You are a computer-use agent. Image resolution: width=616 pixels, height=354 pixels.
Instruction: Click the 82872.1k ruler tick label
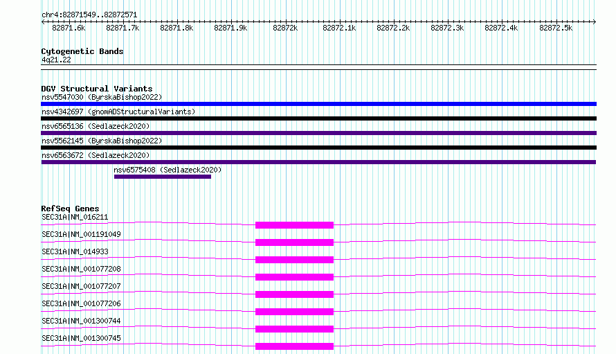click(x=339, y=28)
